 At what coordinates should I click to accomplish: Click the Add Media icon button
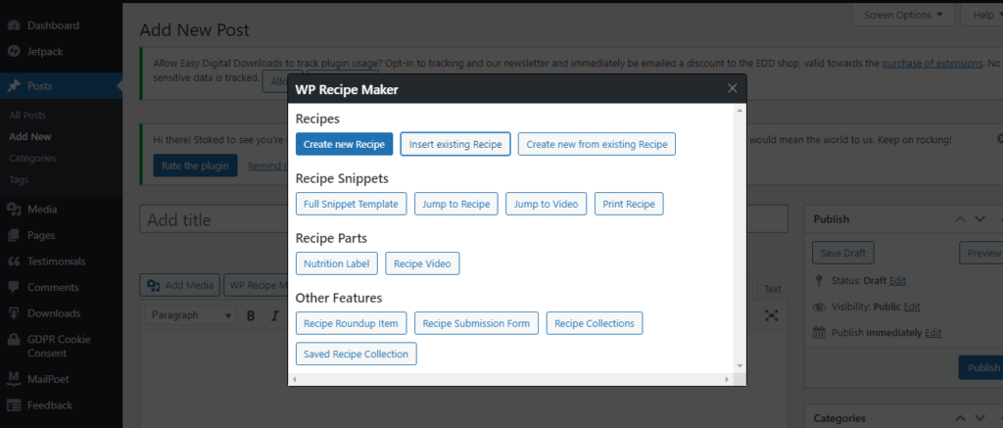point(180,285)
